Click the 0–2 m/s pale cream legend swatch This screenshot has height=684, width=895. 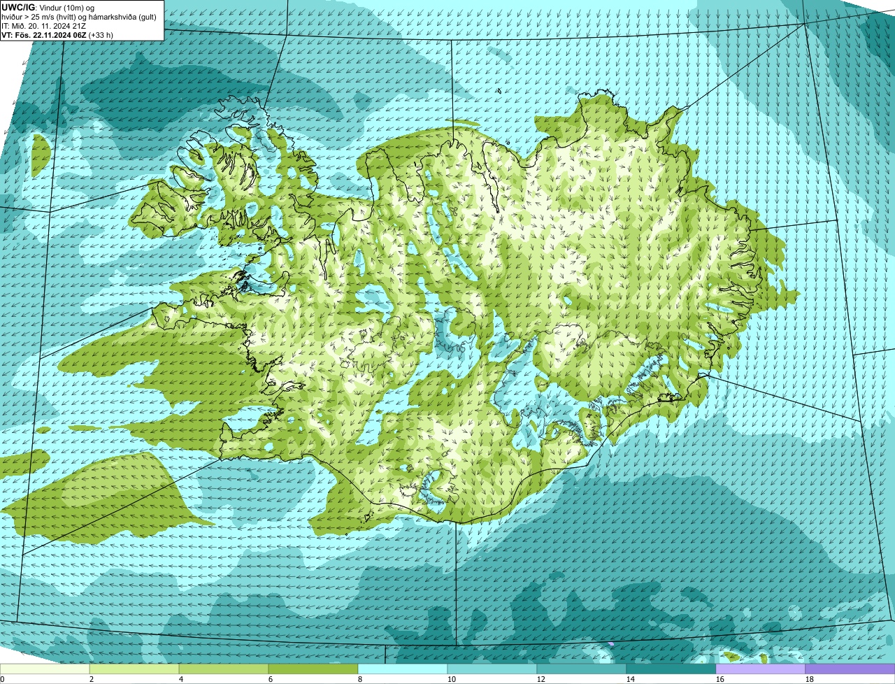pyautogui.click(x=45, y=669)
